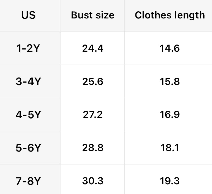The height and width of the screenshot is (194, 212).
Task: Select the 16.9 clothes length value
Action: pyautogui.click(x=170, y=115)
